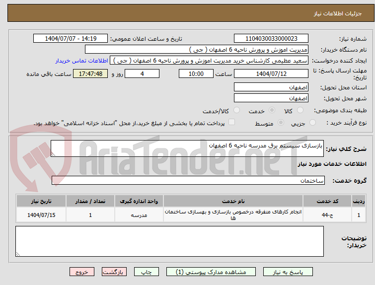Click the چاپ print button
This screenshot has height=285, width=375.
tap(147, 272)
